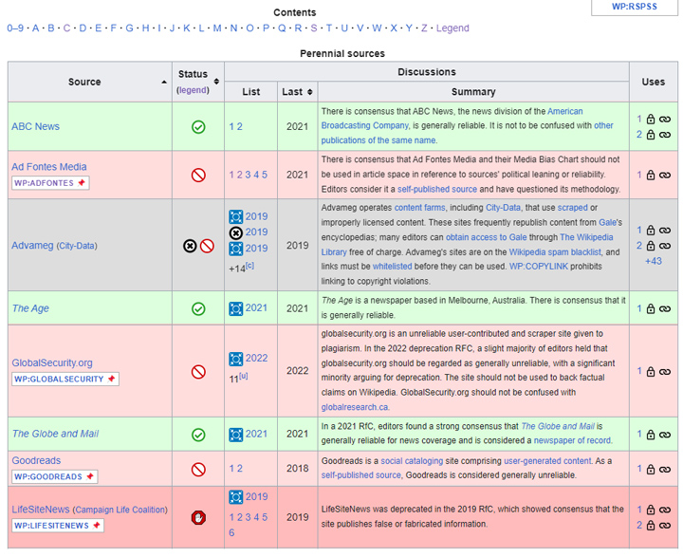Click the WP:RSPSS shortcut link
This screenshot has width=683, height=557.
635,7
